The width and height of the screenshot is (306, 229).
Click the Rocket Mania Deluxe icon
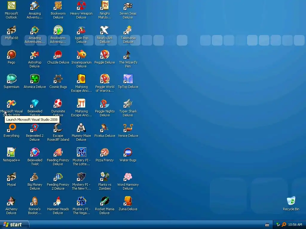(105, 201)
